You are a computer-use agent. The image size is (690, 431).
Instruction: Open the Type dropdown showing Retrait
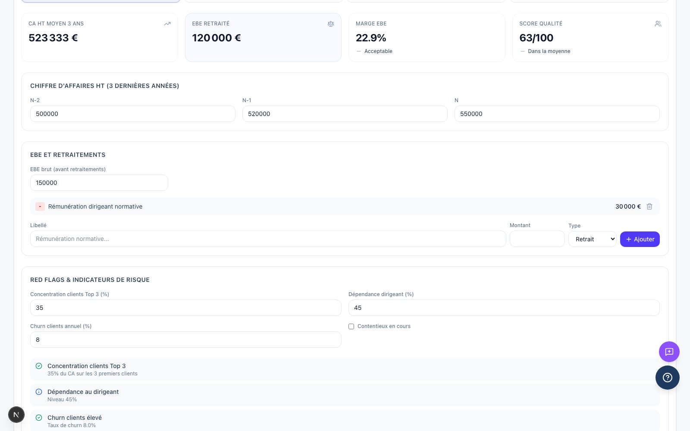[593, 239]
